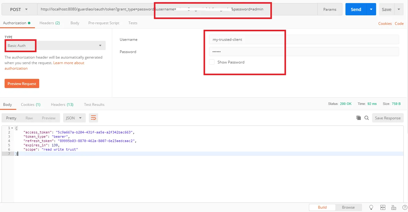Viewport: 408px width, 212px height.
Task: Open the Tests tab
Action: [x=133, y=23]
